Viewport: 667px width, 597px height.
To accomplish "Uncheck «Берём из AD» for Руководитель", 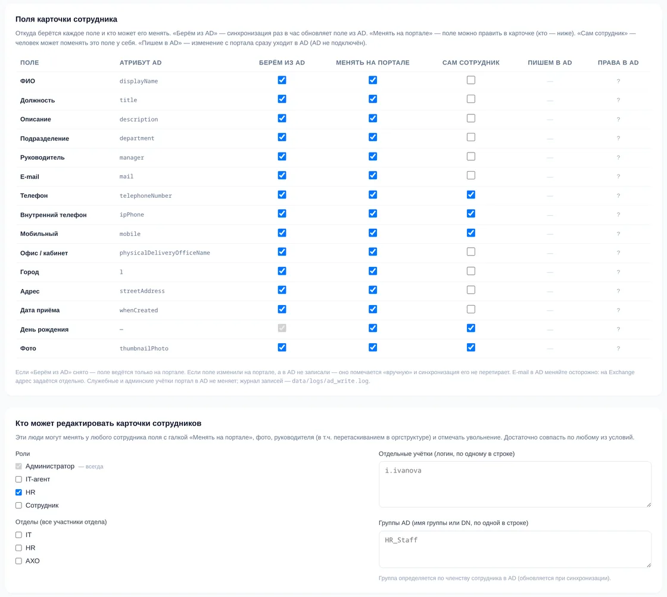I will (282, 157).
